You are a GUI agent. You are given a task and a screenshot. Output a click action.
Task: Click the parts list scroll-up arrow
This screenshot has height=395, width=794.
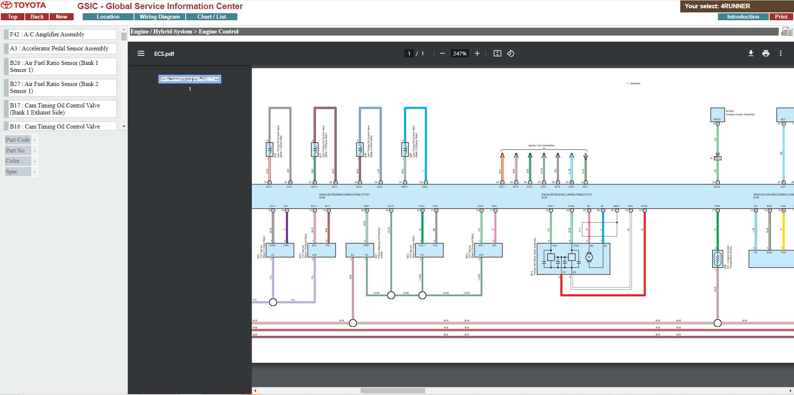tap(124, 29)
